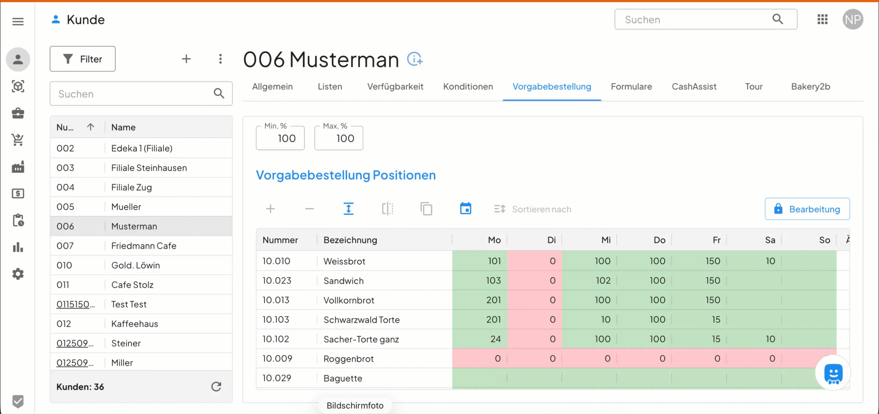Open the Sortieren nach sort selector
This screenshot has width=879, height=414.
(x=532, y=209)
